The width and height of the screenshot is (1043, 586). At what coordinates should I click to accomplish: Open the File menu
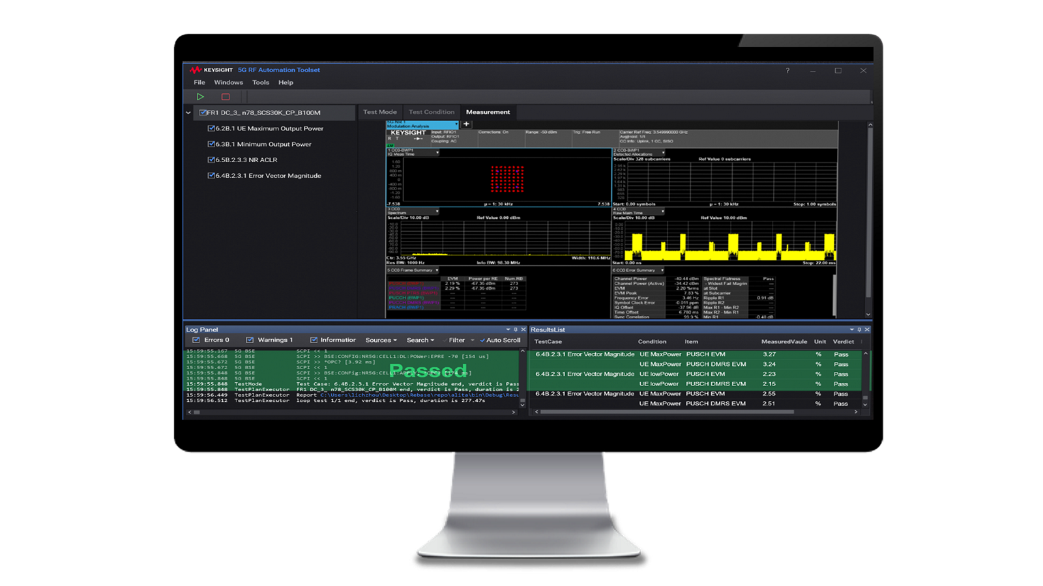click(x=199, y=83)
